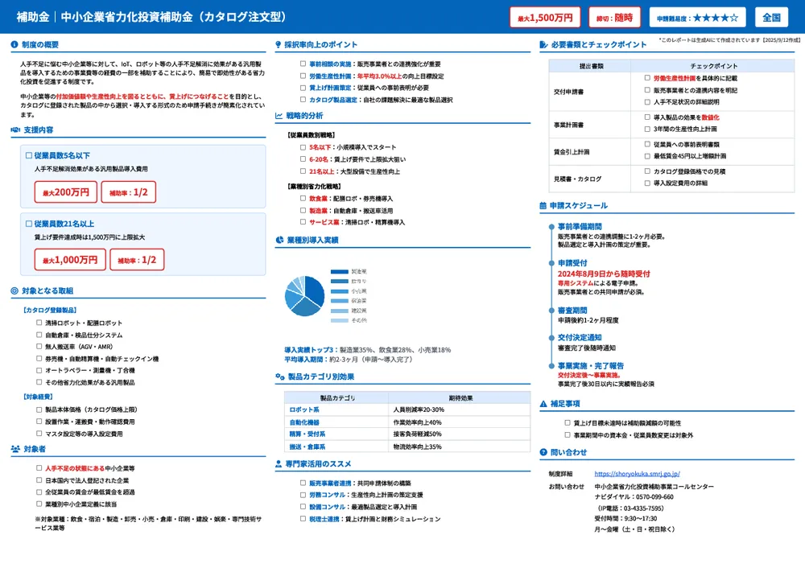Screen dimensions: 805x568
Task: Select the gear icon of 製品カテゴリ別効果
Action: pyautogui.click(x=279, y=377)
